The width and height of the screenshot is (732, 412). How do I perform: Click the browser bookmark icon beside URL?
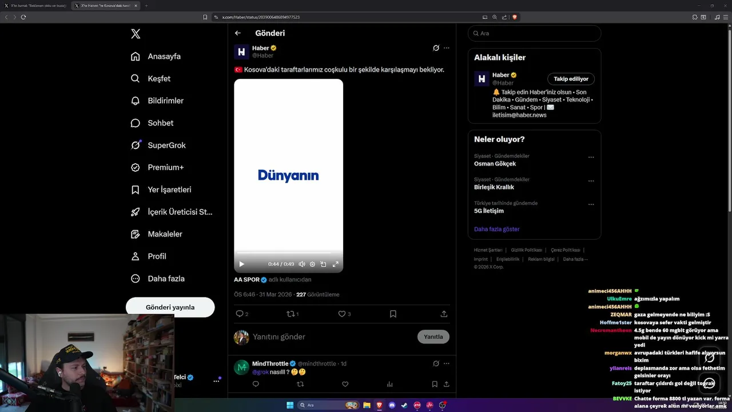pos(205,17)
